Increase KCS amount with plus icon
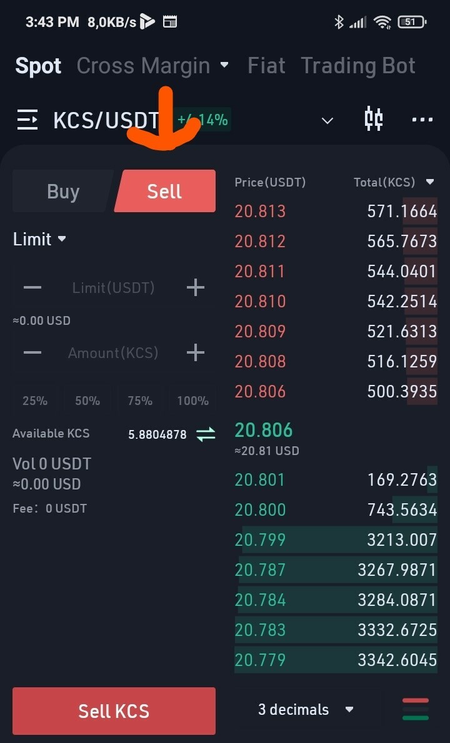 pyautogui.click(x=196, y=353)
